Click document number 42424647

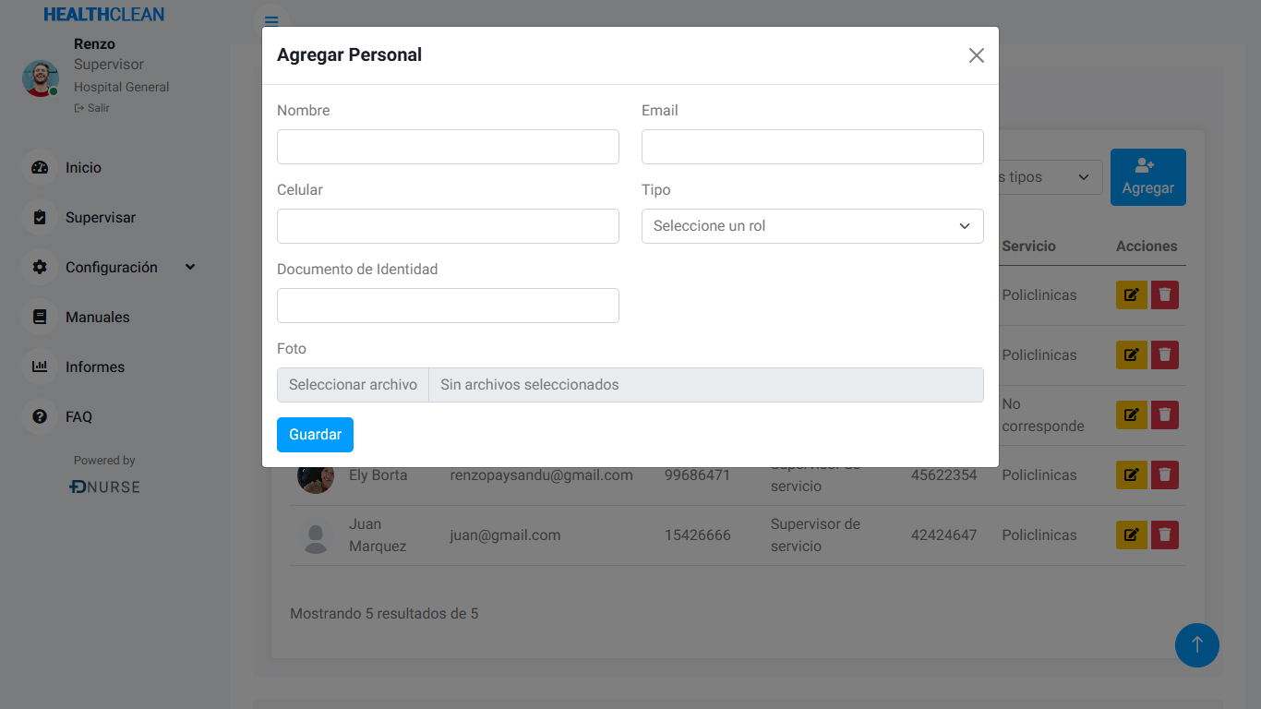[x=943, y=535]
